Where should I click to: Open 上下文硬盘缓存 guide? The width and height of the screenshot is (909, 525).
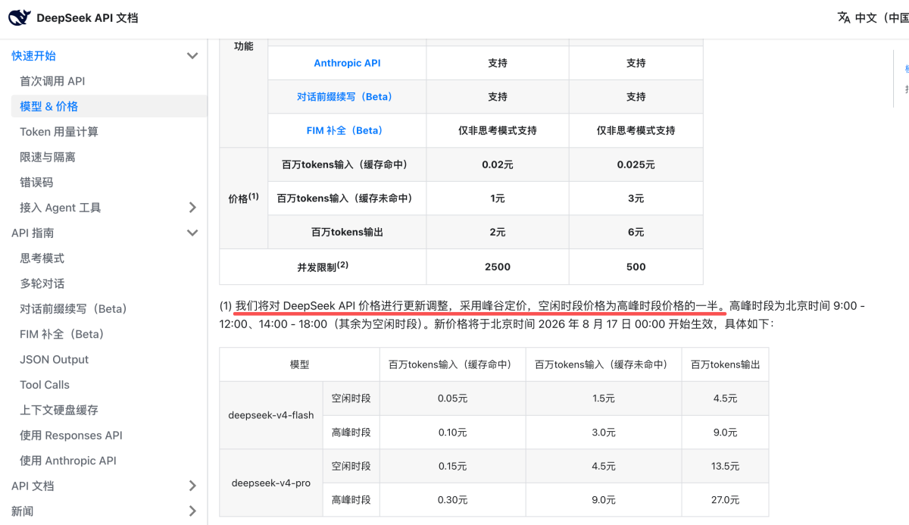59,410
